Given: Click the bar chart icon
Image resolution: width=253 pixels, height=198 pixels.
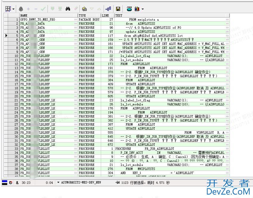Looking at the screenshot, I should click(137, 9).
